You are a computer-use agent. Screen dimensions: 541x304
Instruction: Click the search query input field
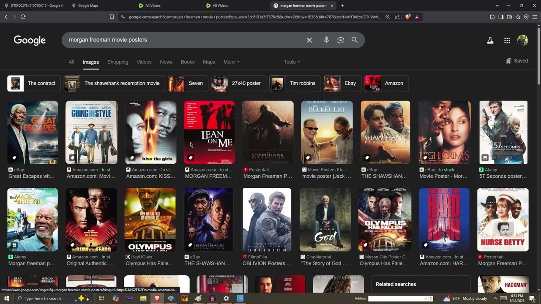point(184,40)
